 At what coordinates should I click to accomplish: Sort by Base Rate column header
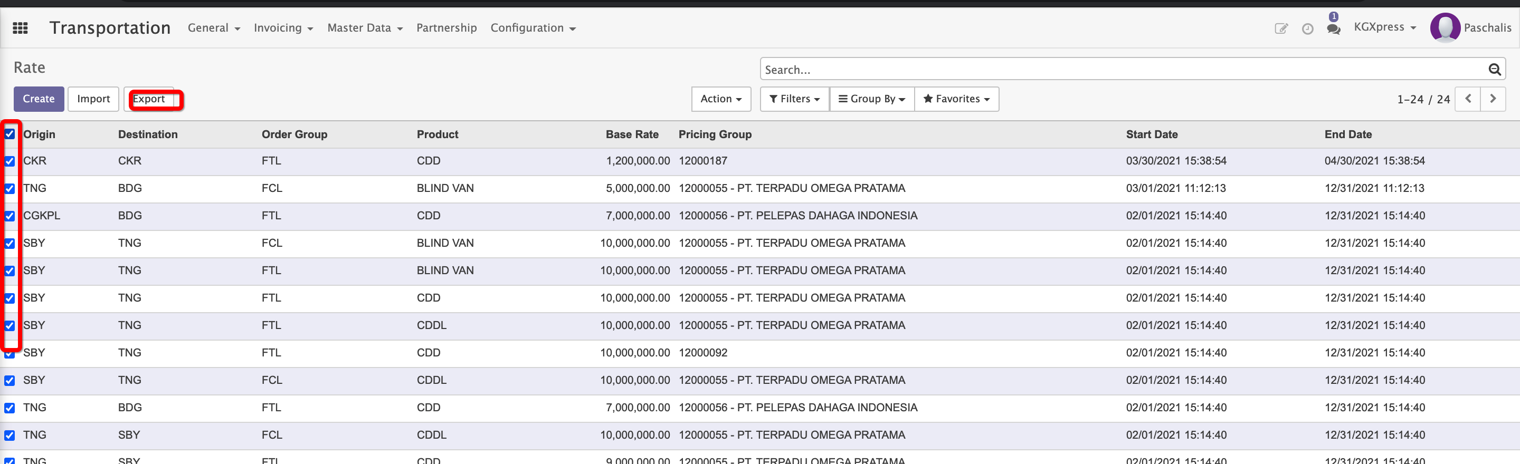[x=631, y=134]
